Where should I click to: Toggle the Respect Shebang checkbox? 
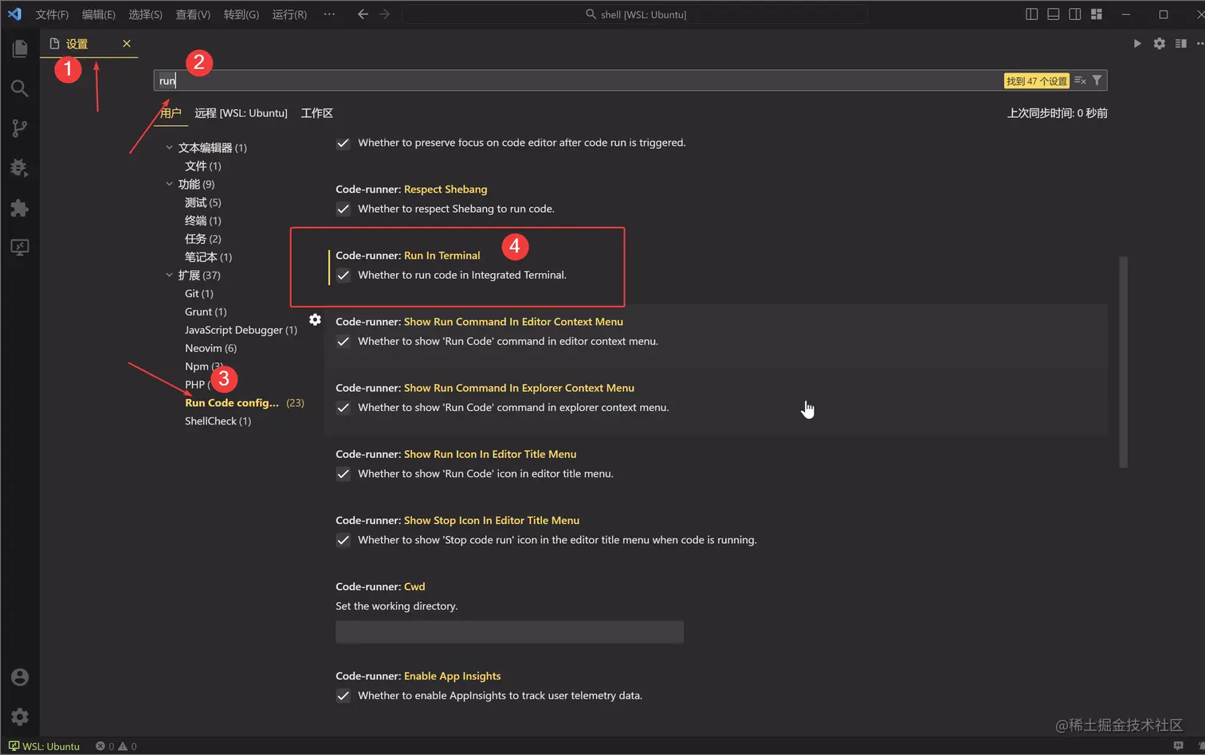coord(343,209)
